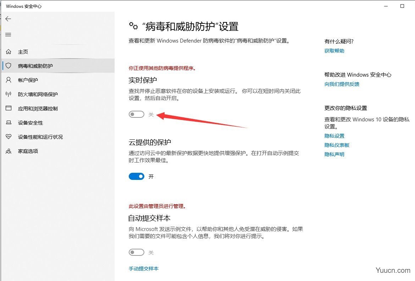The image size is (415, 281).
Task: Click the 此设置由管理员进行管理 notice
Action: tap(157, 206)
